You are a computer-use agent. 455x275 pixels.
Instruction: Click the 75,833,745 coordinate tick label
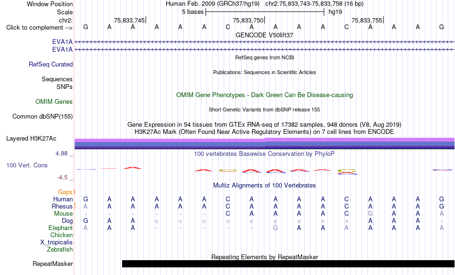129,20
